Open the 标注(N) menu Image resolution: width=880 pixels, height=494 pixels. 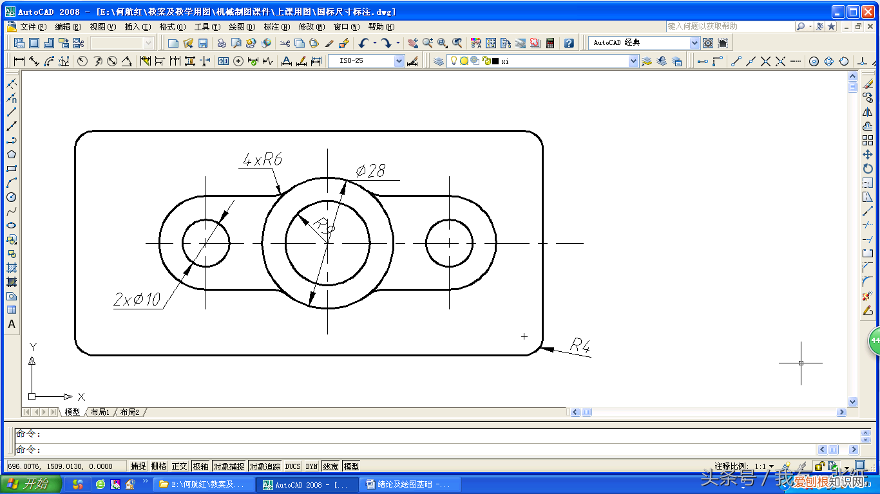coord(276,27)
